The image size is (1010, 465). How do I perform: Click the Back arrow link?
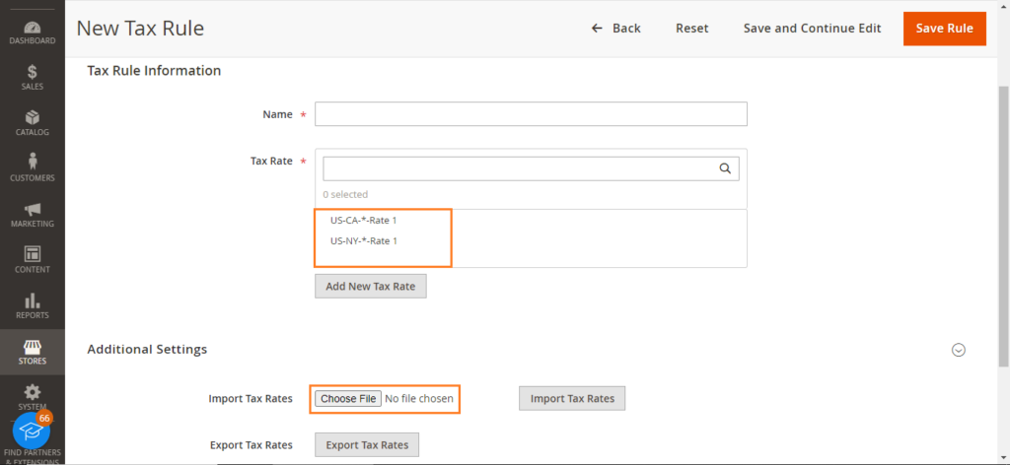click(x=615, y=29)
